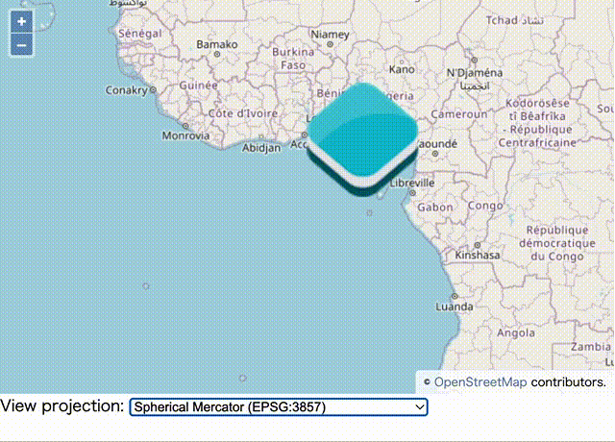Click the Congo country label
This screenshot has width=615, height=442.
click(485, 206)
